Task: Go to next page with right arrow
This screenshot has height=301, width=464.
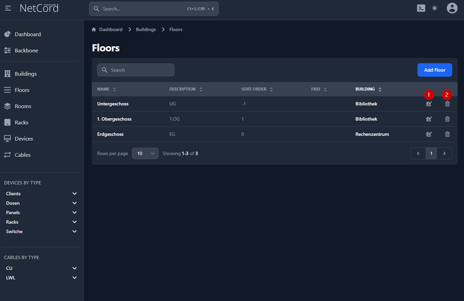Action: tap(444, 153)
